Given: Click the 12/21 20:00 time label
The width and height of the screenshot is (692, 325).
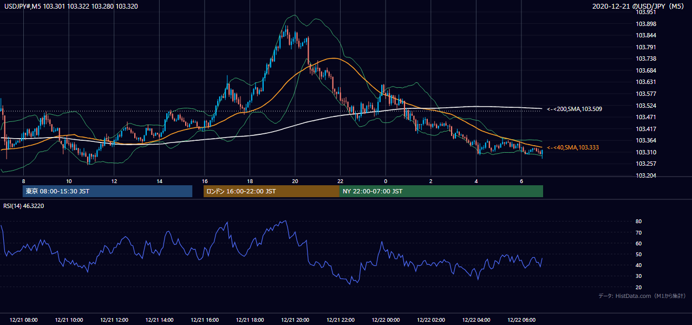Looking at the screenshot, I should coord(295,320).
